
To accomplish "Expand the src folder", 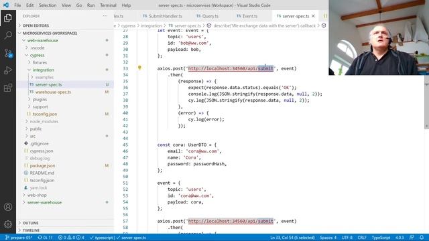I will [x=65, y=137].
